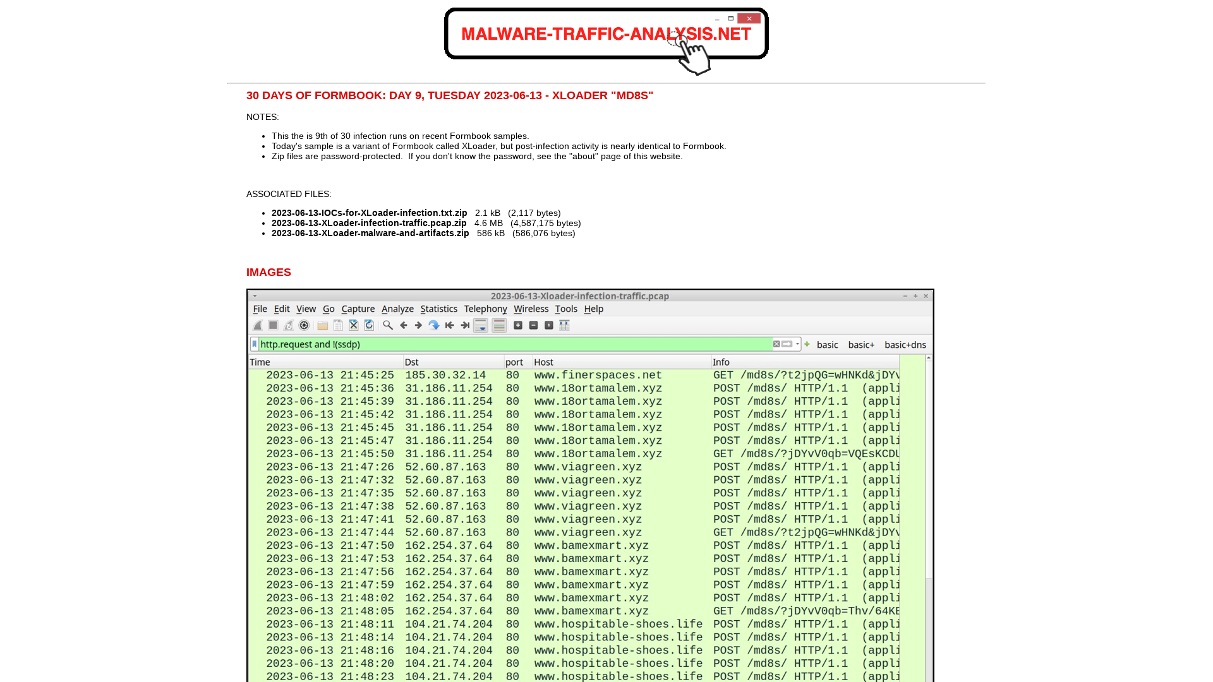
Task: Select the 21:48:11 www.hospitable-shoes.life row
Action: [574, 624]
